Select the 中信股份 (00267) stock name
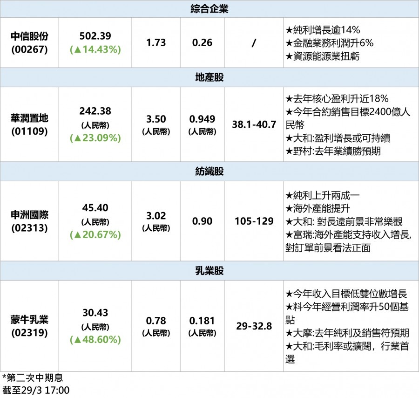This screenshot has width=419, height=398. [29, 42]
